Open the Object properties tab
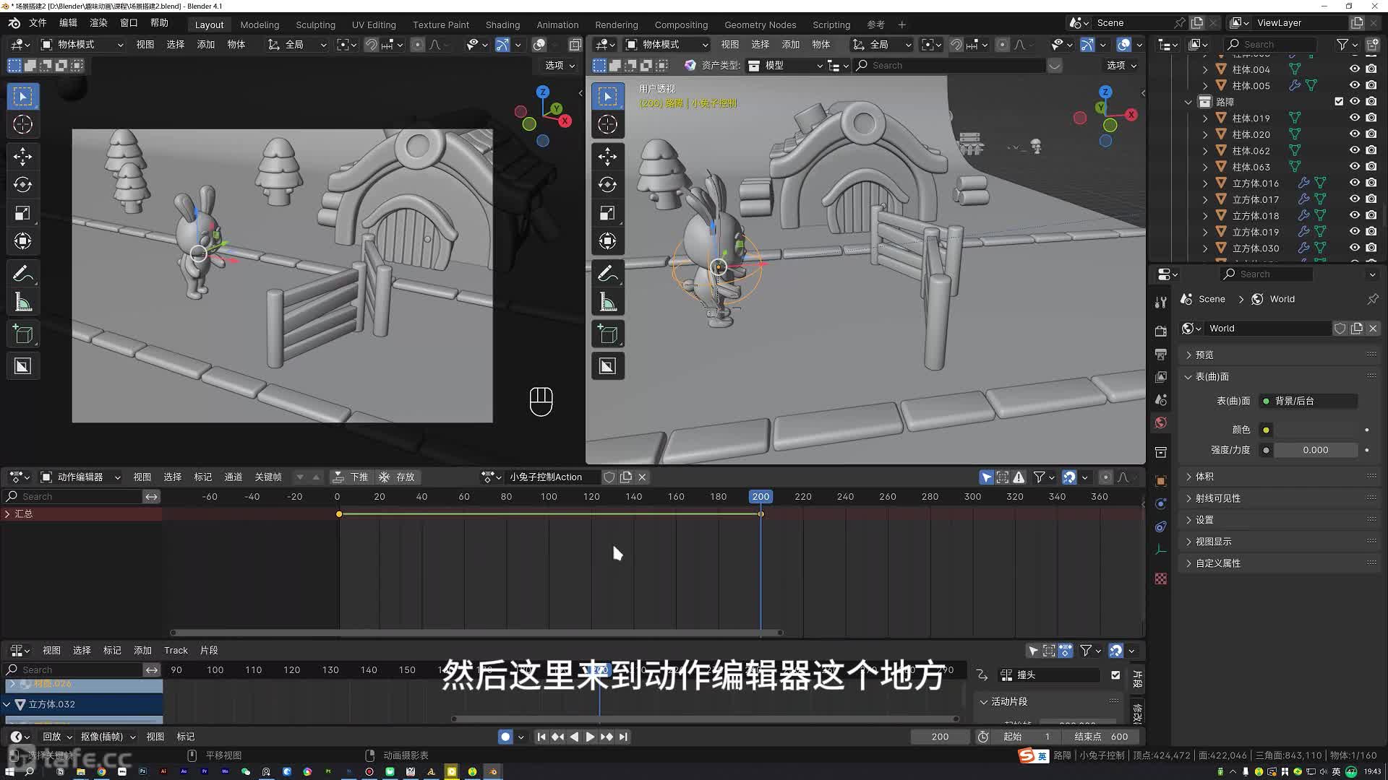Screen dimensions: 1388x780 1160,480
